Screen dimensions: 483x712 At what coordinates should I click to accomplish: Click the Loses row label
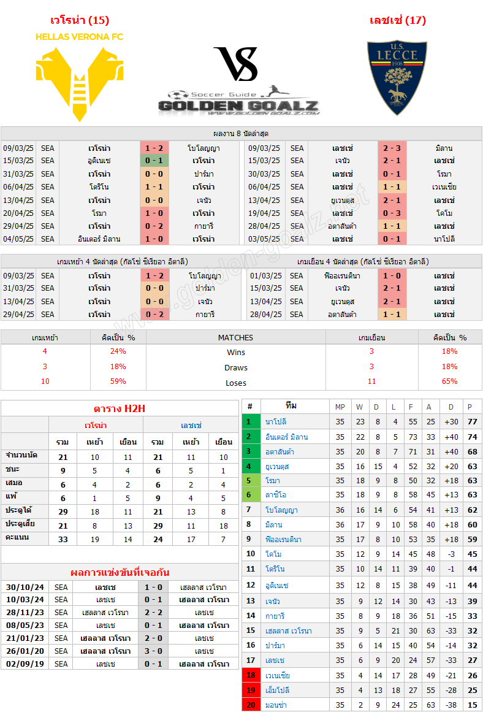[235, 383]
